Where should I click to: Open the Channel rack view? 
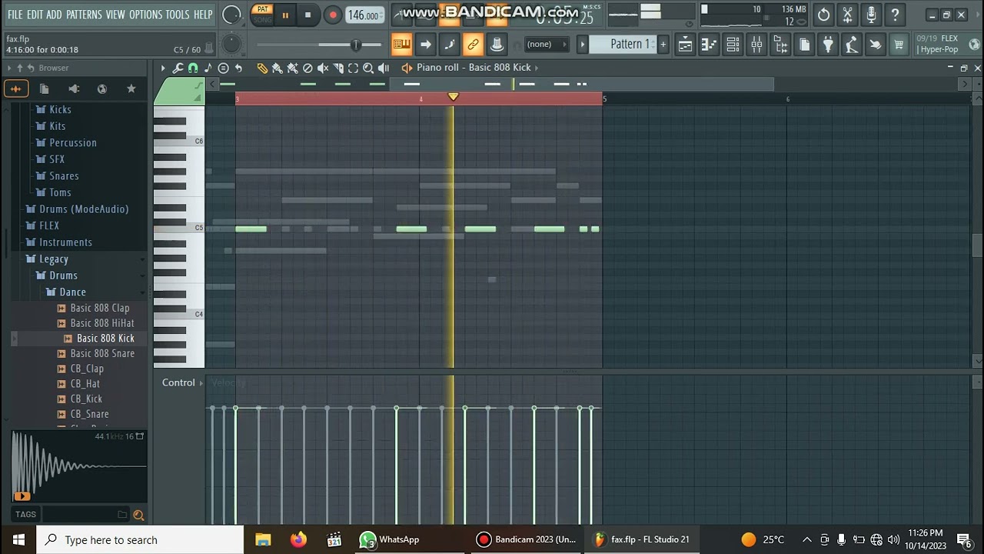733,45
